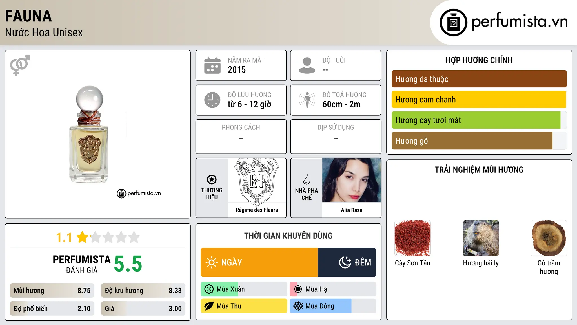
Task: Click the NHÀ PHA CHẾ label
Action: tap(307, 194)
